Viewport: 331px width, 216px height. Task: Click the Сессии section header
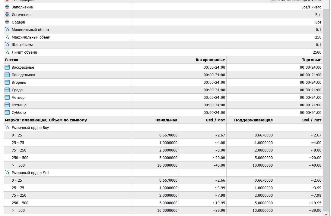[x=11, y=60]
